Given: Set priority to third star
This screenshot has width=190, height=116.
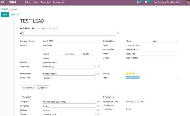Looking at the screenshot, I should tap(133, 73).
